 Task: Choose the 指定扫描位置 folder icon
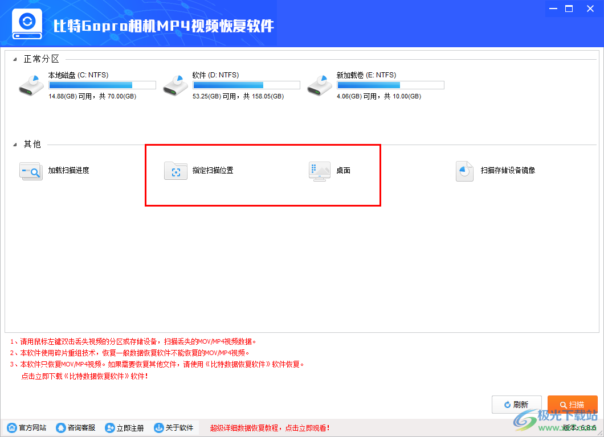tap(176, 171)
